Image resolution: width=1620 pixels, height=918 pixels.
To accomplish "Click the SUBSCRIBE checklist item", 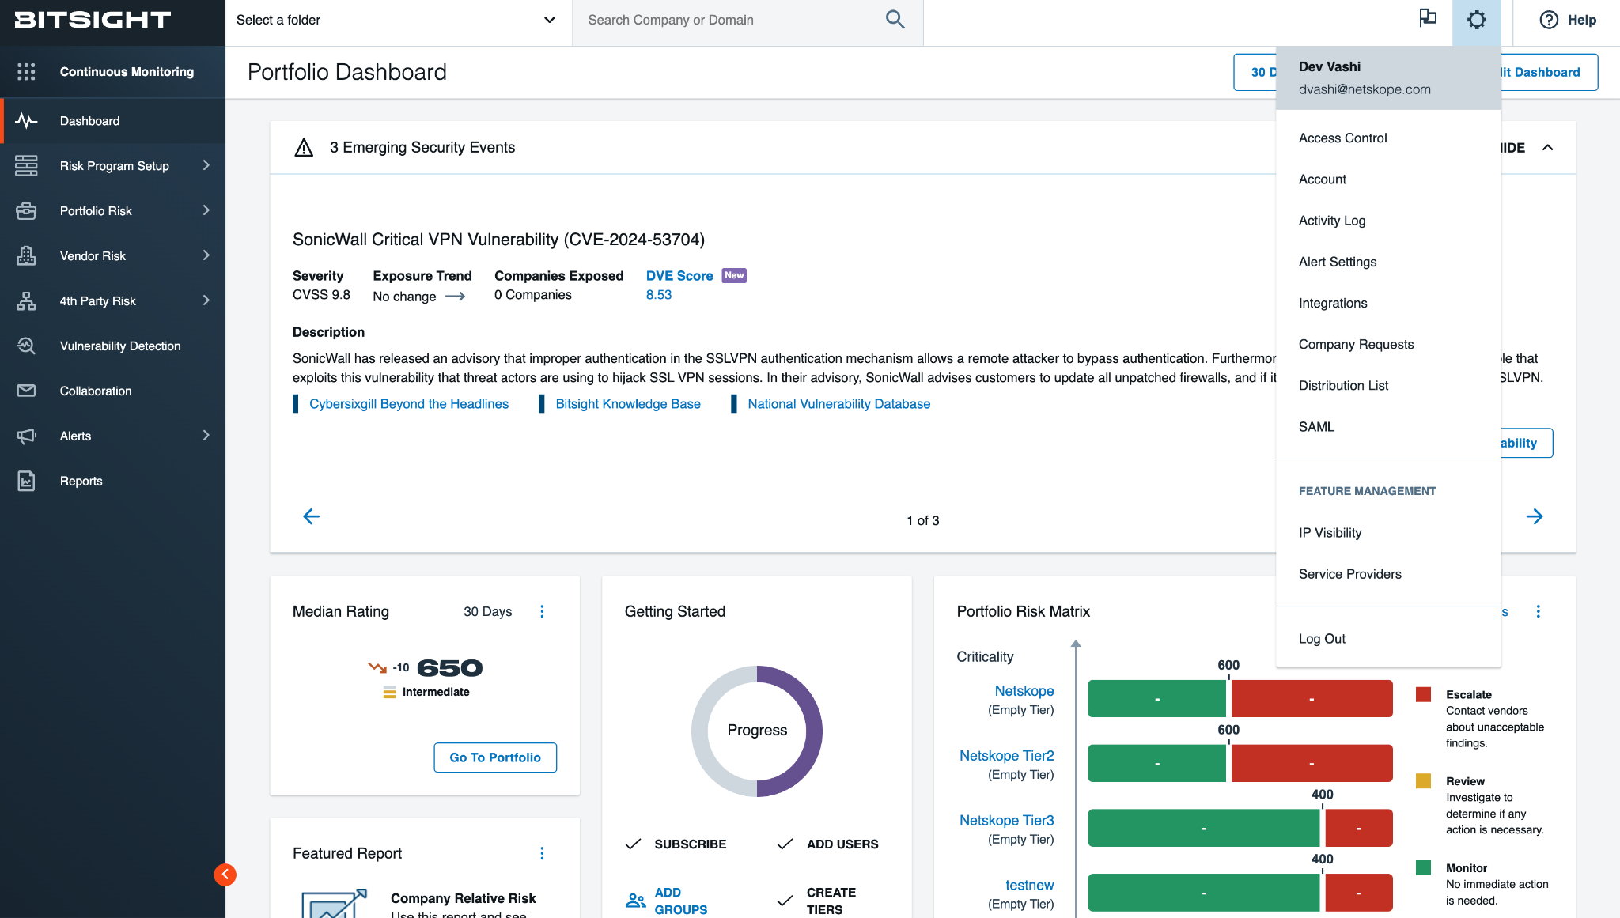I will click(676, 844).
